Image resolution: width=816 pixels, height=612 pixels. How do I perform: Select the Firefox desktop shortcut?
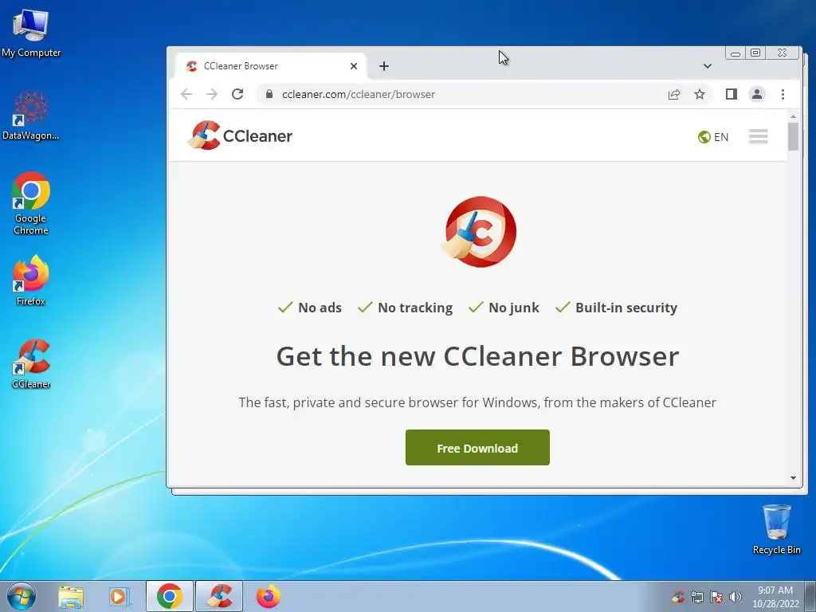coord(31,280)
